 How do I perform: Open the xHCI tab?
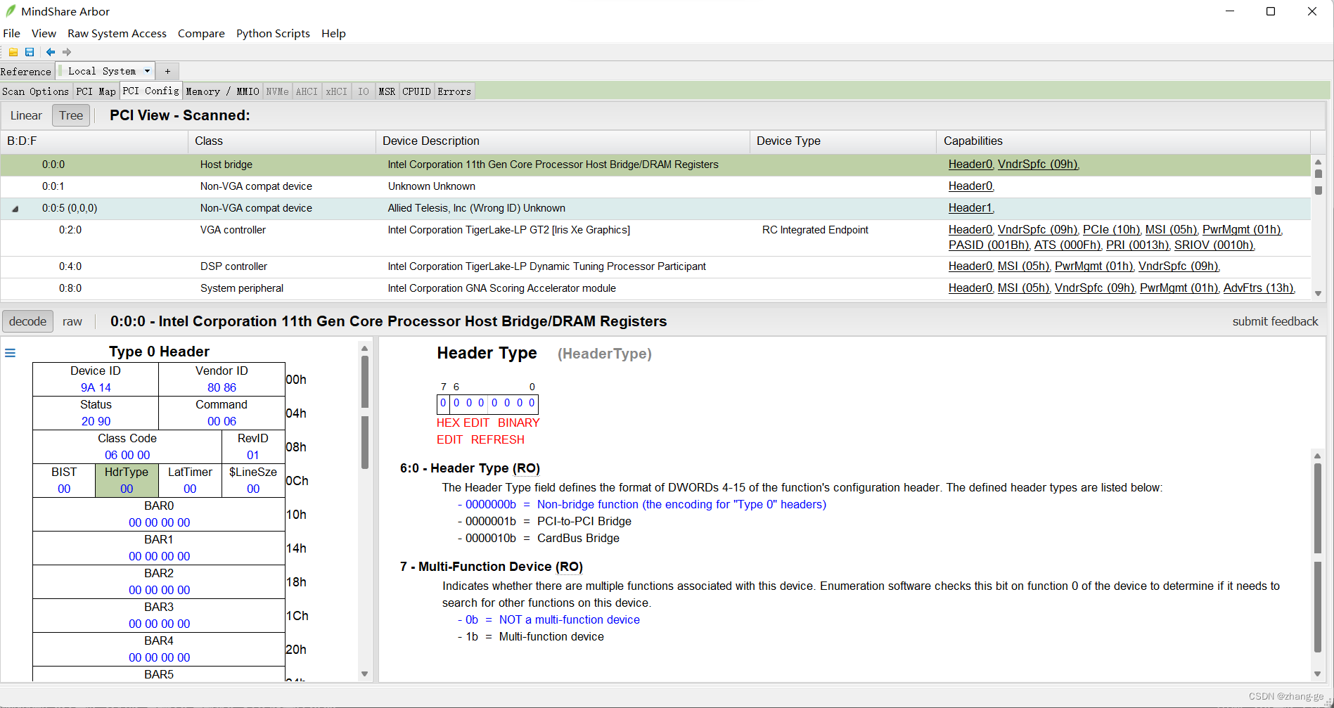pos(336,91)
